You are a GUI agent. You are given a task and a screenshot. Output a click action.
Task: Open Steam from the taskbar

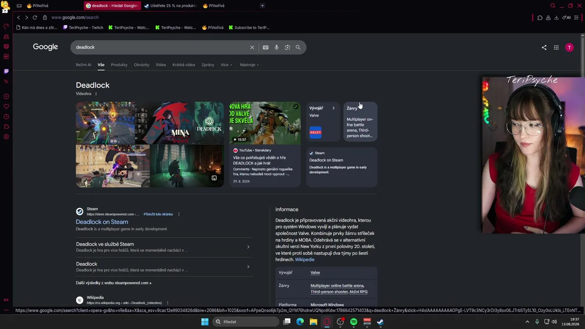[x=380, y=322]
